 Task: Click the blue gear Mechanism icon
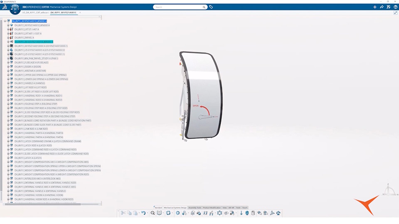click(x=177, y=213)
